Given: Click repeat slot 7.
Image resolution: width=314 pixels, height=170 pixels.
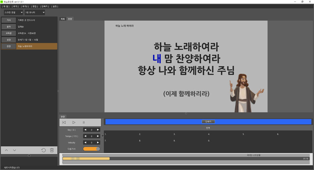Looking at the screenshot, I should [105, 141].
